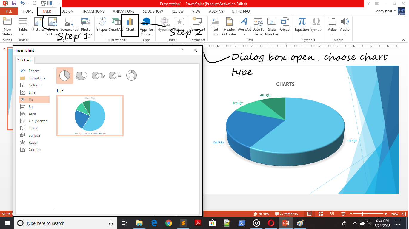Click the Pie chart preview thumbnail
This screenshot has width=409, height=229.
point(90,116)
